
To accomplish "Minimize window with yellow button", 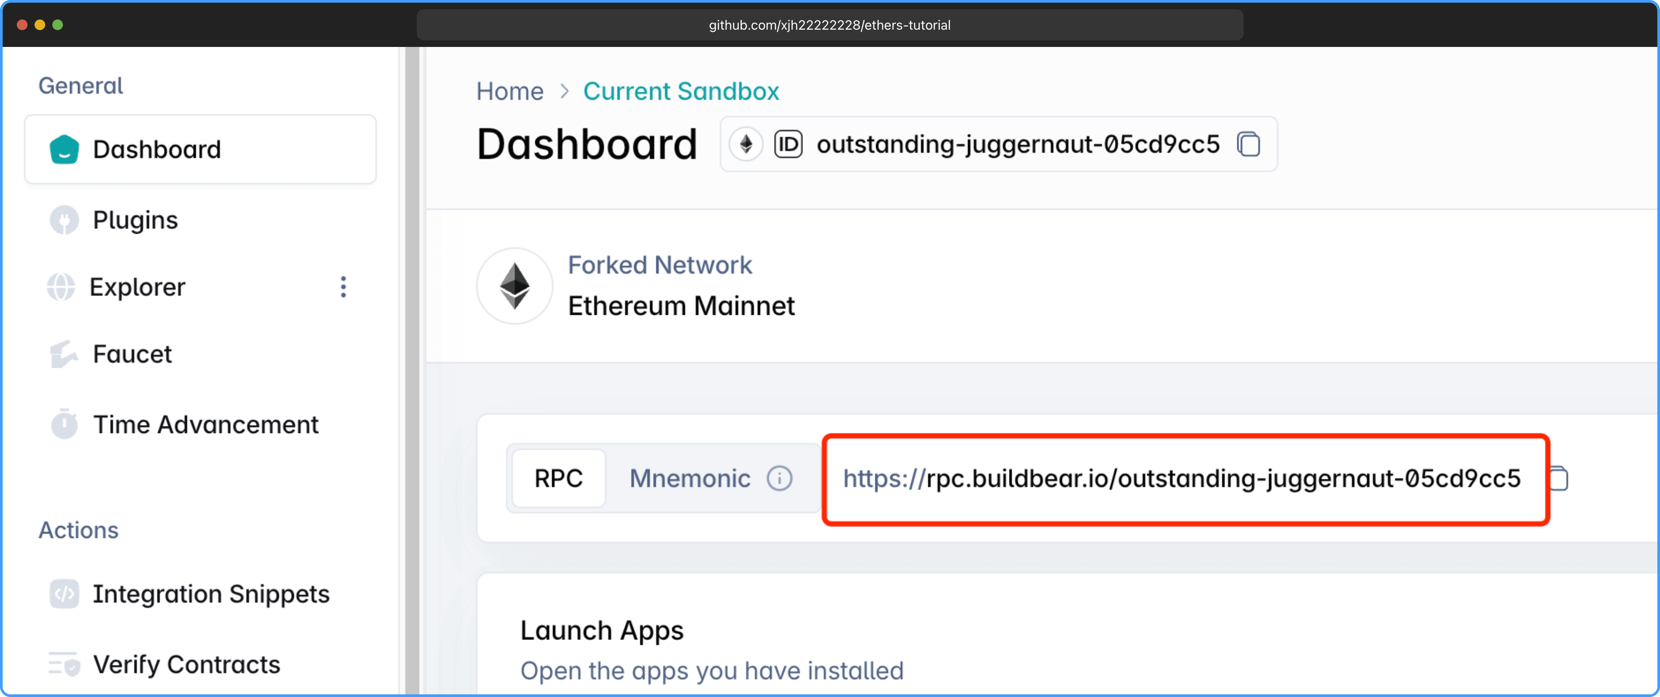I will pyautogui.click(x=40, y=25).
